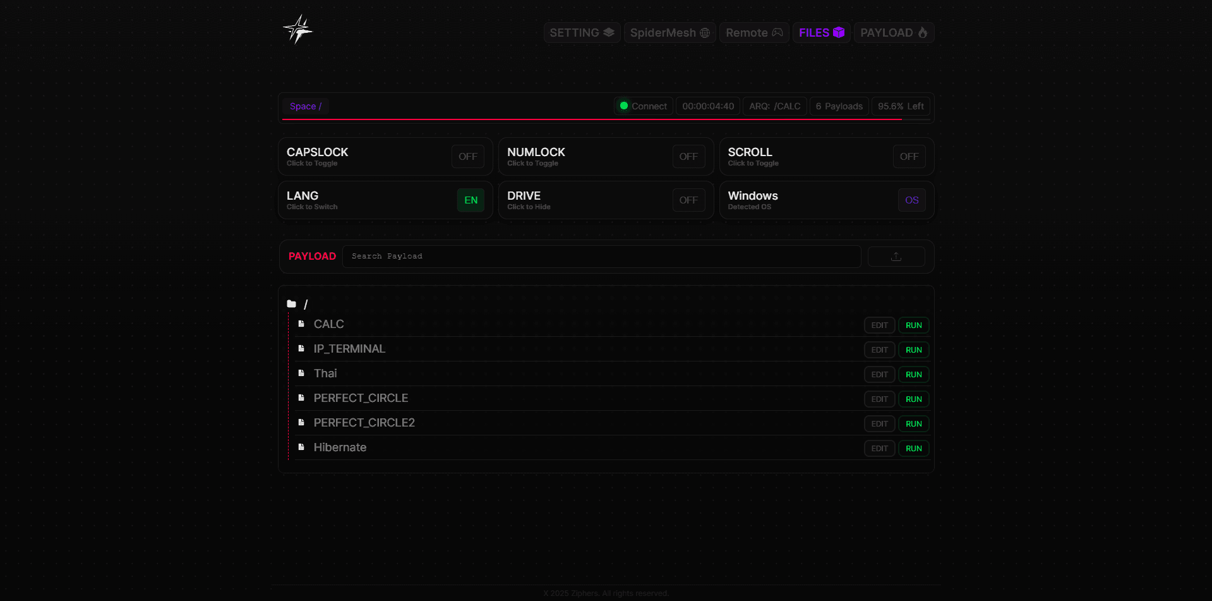
Task: Click the file icon beside Thai
Action: coord(301,373)
